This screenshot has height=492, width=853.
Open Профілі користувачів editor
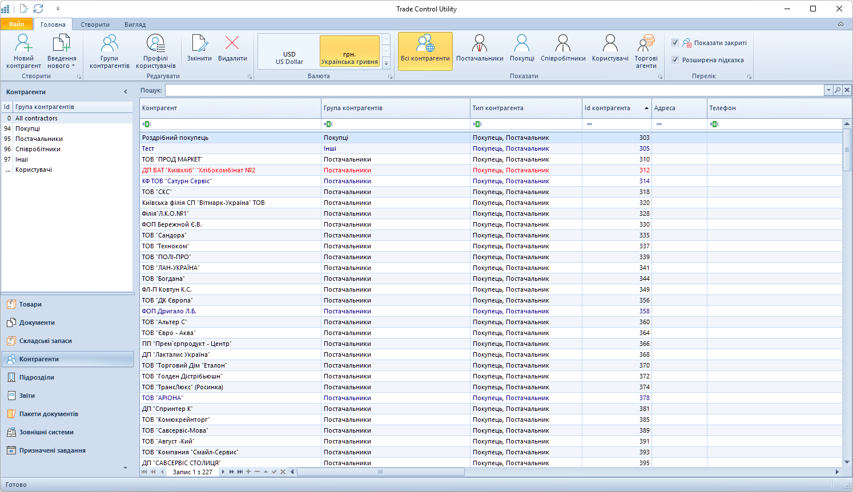coord(155,44)
